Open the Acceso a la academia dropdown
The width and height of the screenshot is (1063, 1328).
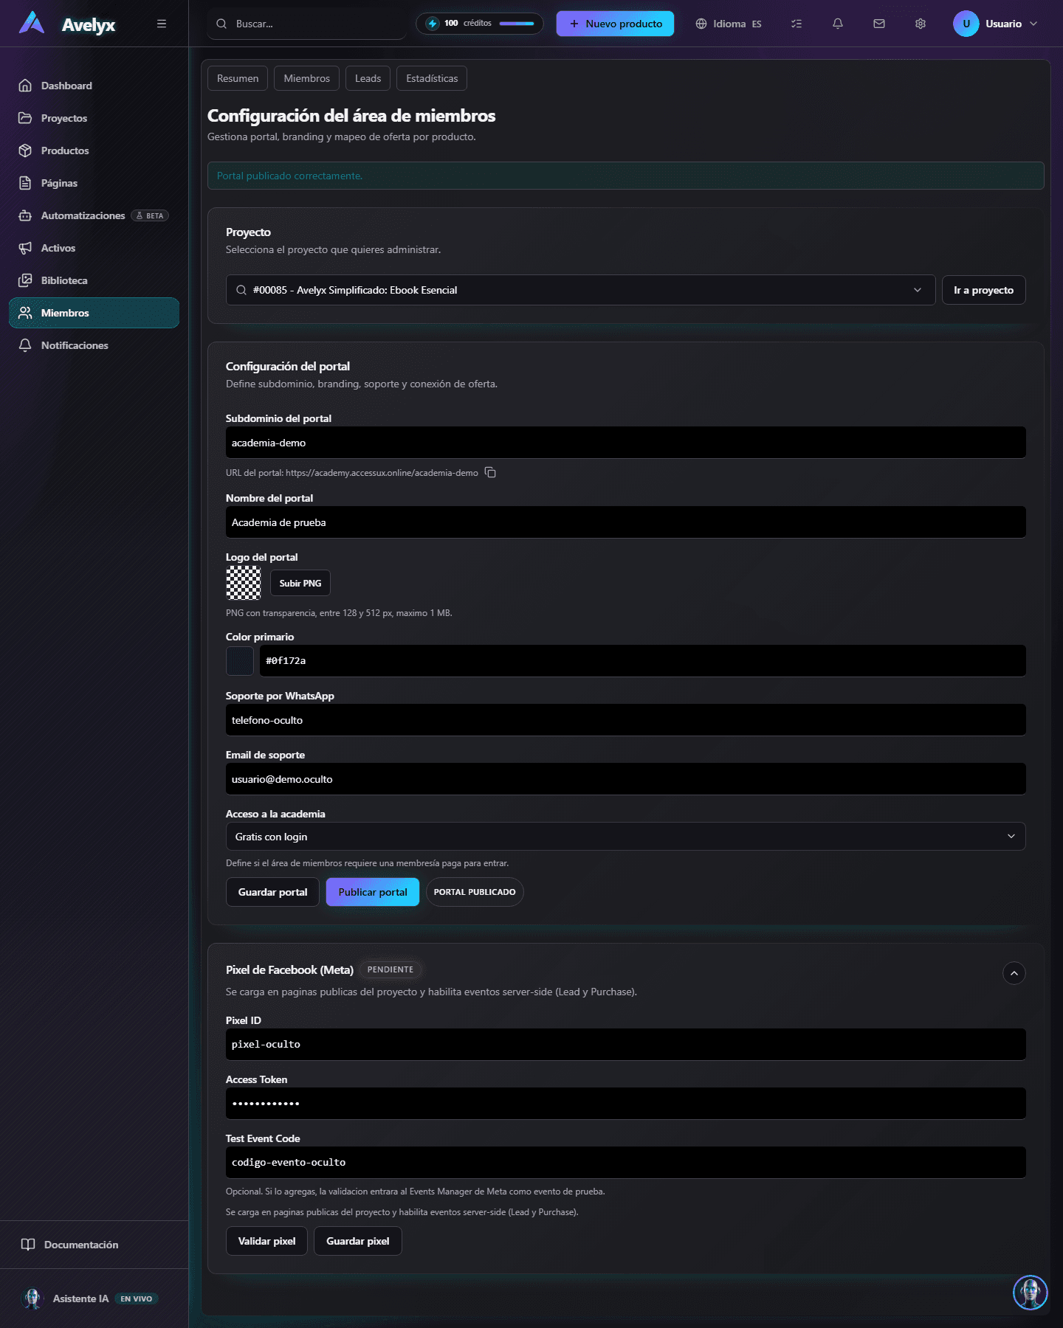coord(625,837)
